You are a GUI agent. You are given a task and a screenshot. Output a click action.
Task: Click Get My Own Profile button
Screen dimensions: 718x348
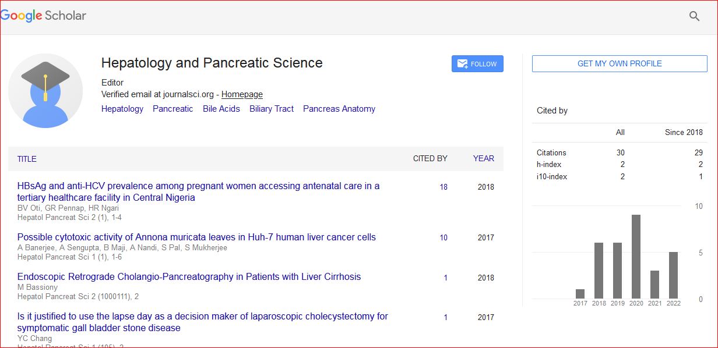[x=619, y=64]
